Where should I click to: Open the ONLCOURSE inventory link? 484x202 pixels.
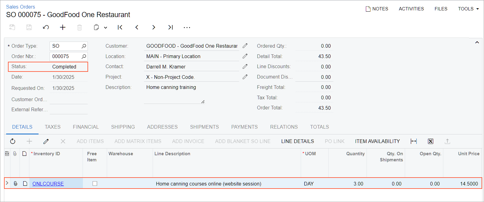point(48,184)
